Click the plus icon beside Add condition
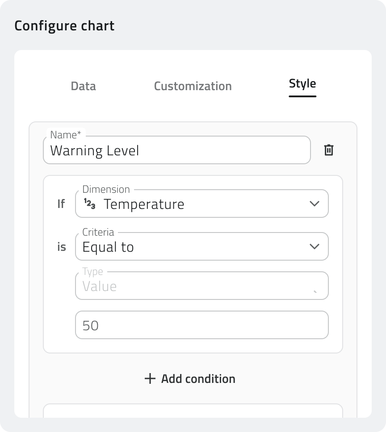Screen dimensions: 386x432 pyautogui.click(x=150, y=378)
